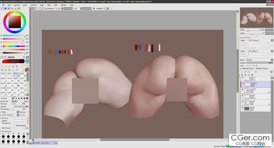This screenshot has height=148, width=274.
Task: Expand the Miscellaneous section
Action: coord(7,131)
